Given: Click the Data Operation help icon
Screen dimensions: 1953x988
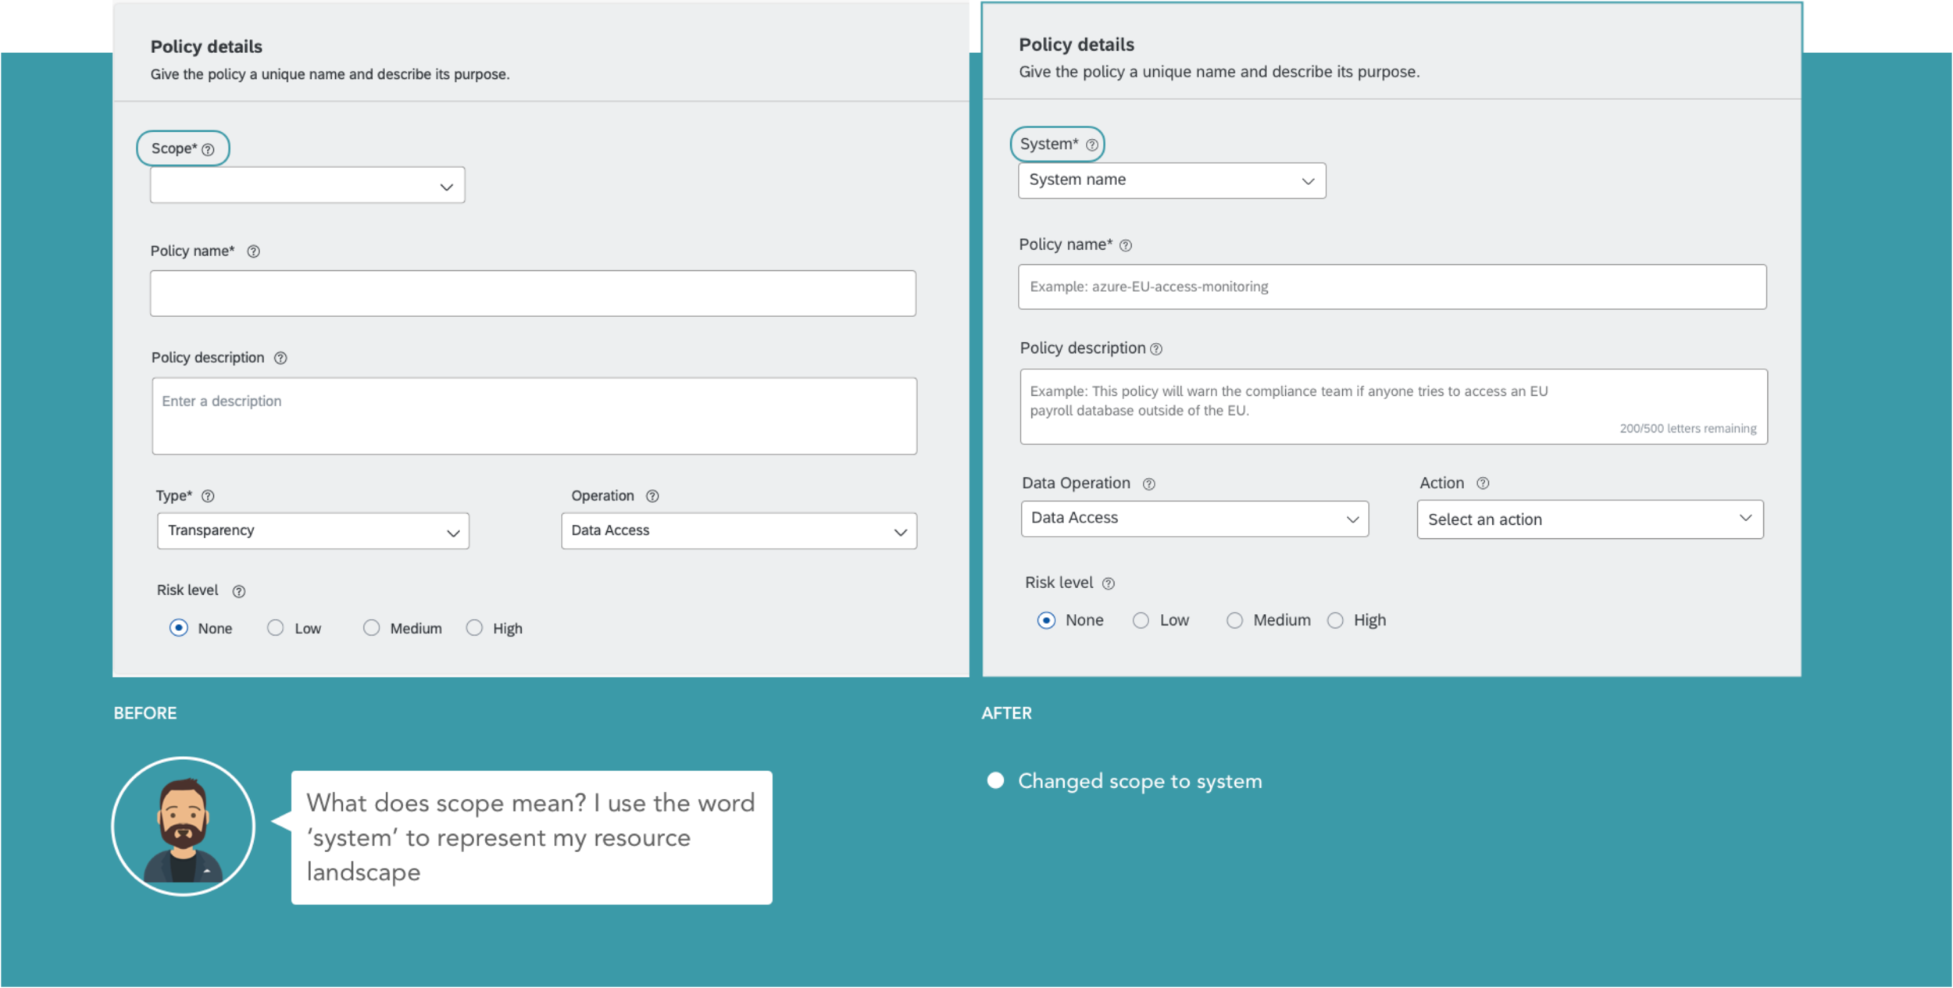Looking at the screenshot, I should 1151,483.
